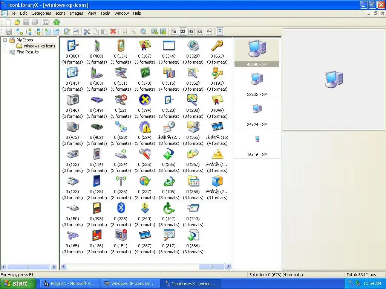Click the large computer preview image
Viewport: 386px width, 289px height.
point(334,79)
